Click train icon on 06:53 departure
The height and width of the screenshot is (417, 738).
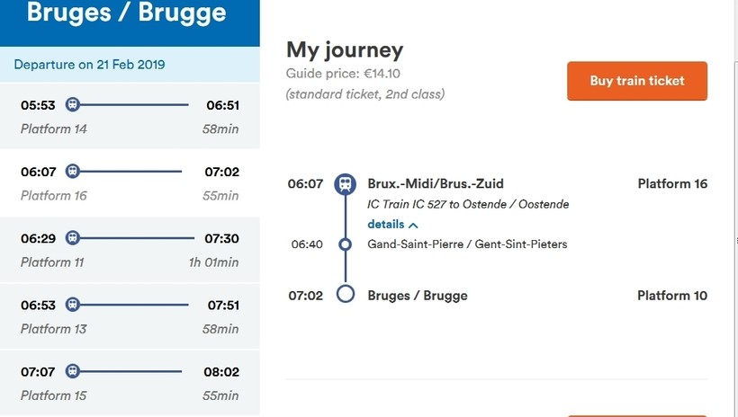point(73,305)
